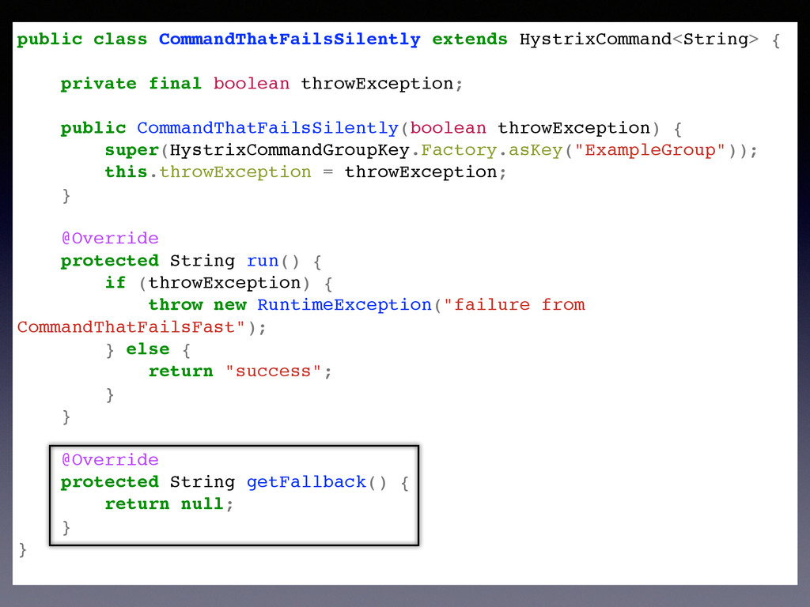Click 'this.throwException' assignment target
This screenshot has width=810, height=607.
tap(208, 172)
